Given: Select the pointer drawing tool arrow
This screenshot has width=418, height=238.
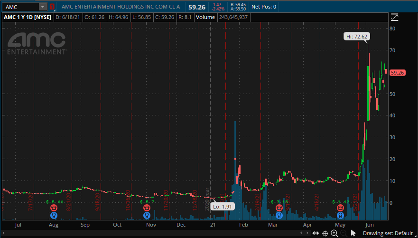Looking at the screenshot, I should point(353,233).
